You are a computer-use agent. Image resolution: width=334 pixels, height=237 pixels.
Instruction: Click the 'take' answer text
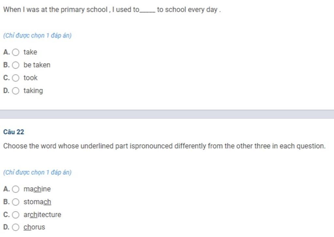click(x=30, y=52)
